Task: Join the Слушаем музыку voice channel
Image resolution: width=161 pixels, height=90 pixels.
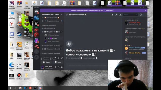Action: point(52,21)
